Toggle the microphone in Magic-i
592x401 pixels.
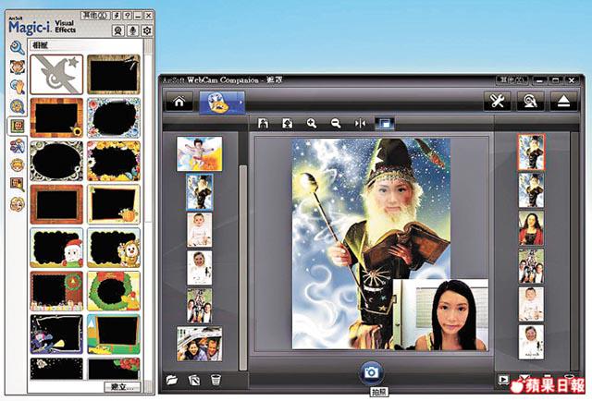point(130,30)
